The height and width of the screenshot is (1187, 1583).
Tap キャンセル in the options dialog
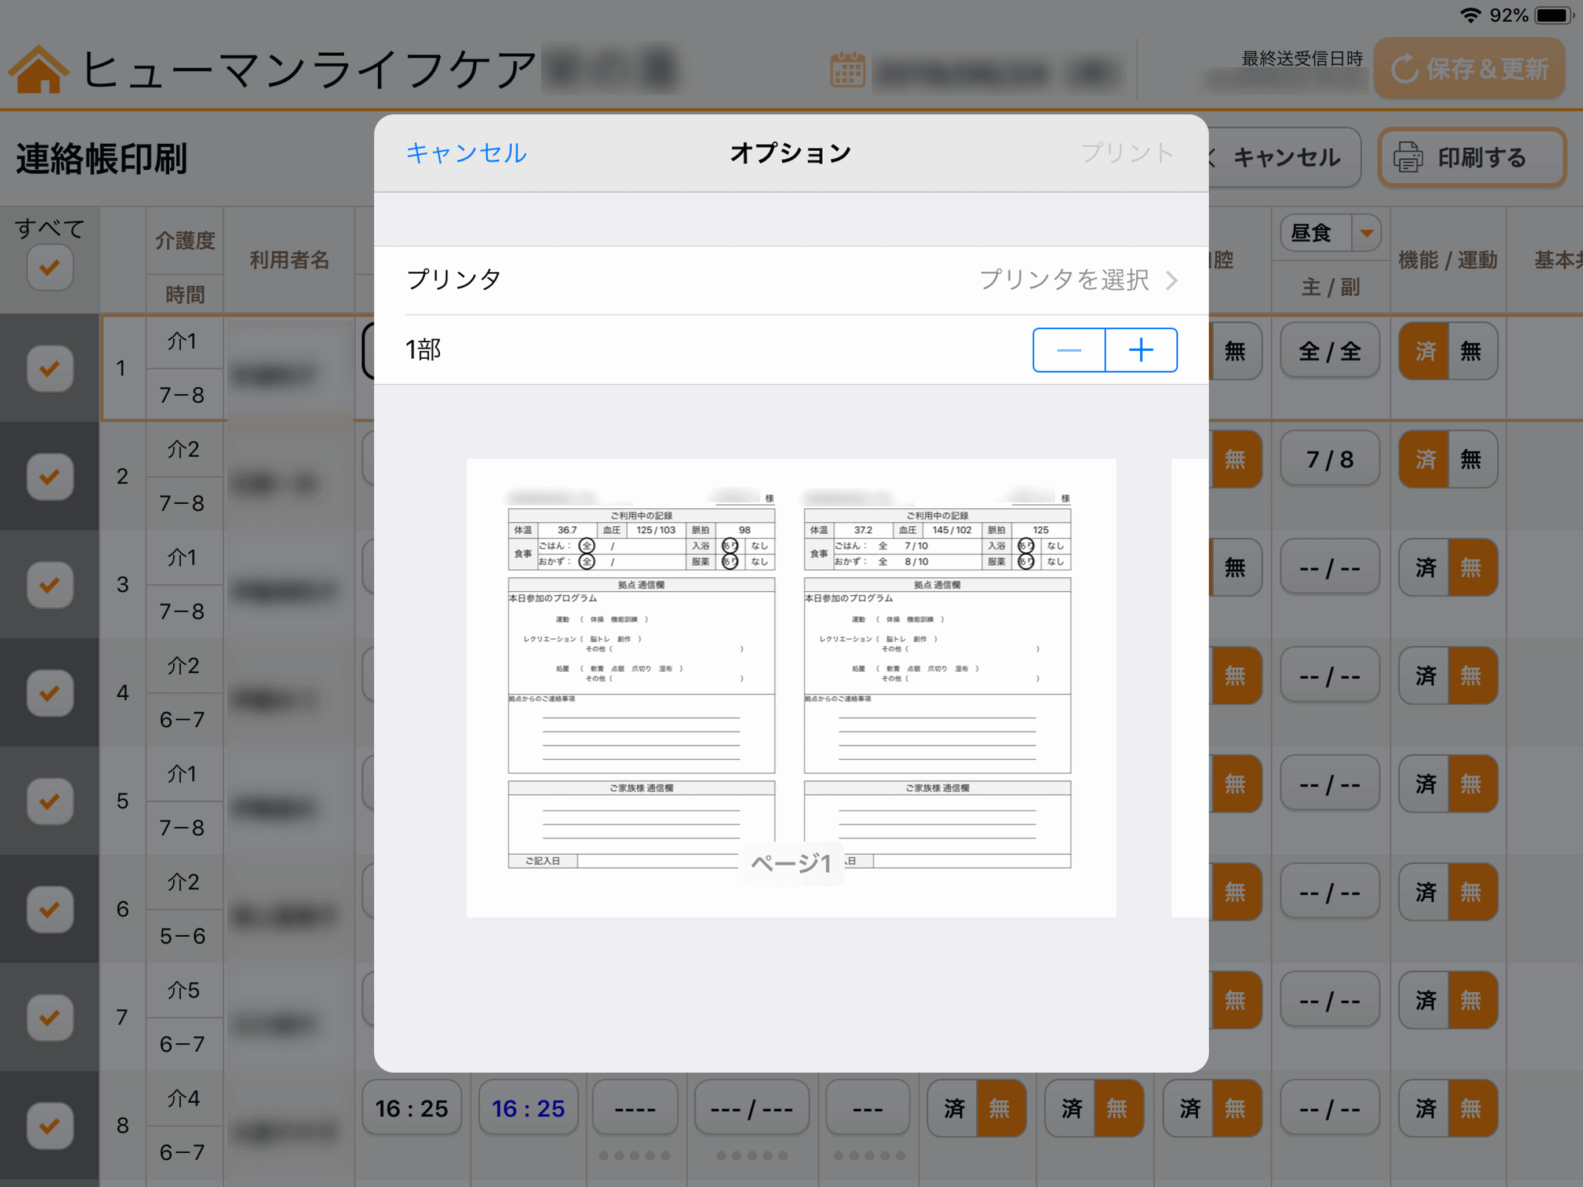(466, 152)
